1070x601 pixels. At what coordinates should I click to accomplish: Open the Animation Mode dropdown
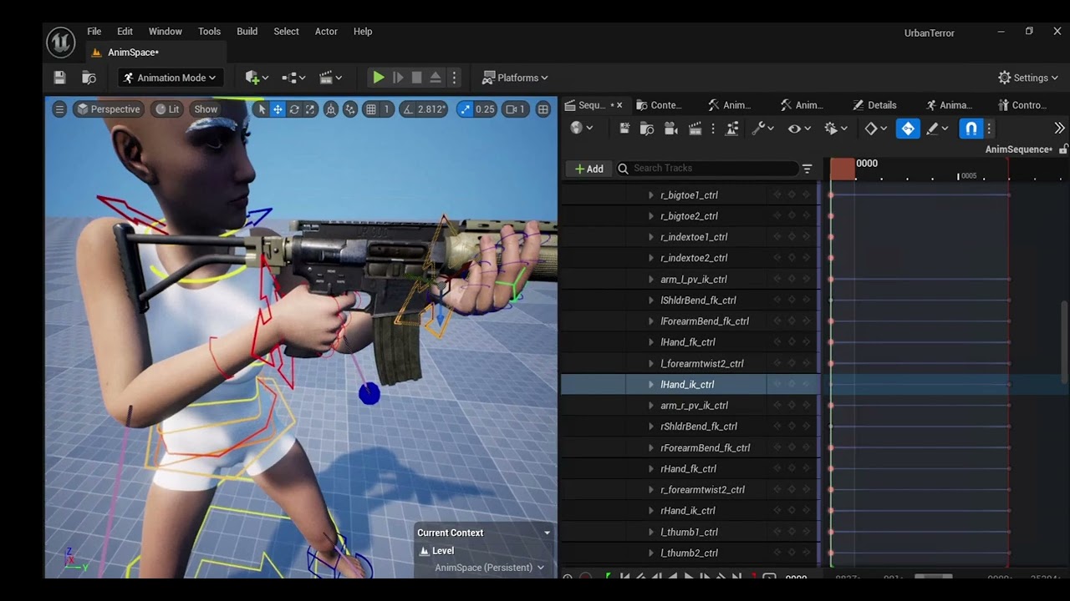[170, 78]
